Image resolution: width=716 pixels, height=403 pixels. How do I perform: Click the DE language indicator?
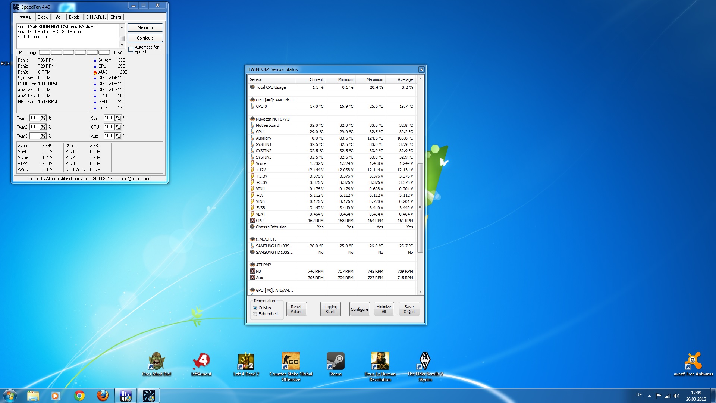pos(639,395)
